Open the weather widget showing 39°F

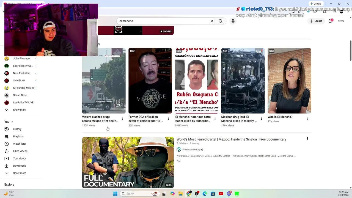pyautogui.click(x=9, y=194)
